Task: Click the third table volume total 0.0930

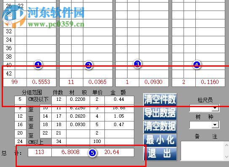Action: tap(154, 82)
